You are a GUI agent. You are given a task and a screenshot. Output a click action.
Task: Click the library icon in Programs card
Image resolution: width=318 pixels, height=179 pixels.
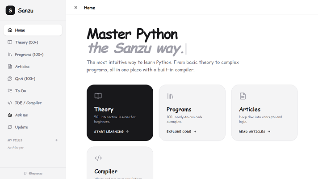(170, 96)
